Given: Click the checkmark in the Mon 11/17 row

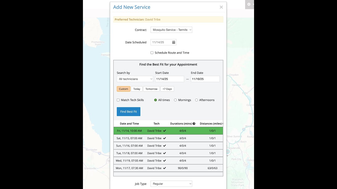Looking at the screenshot, I should [165, 168].
